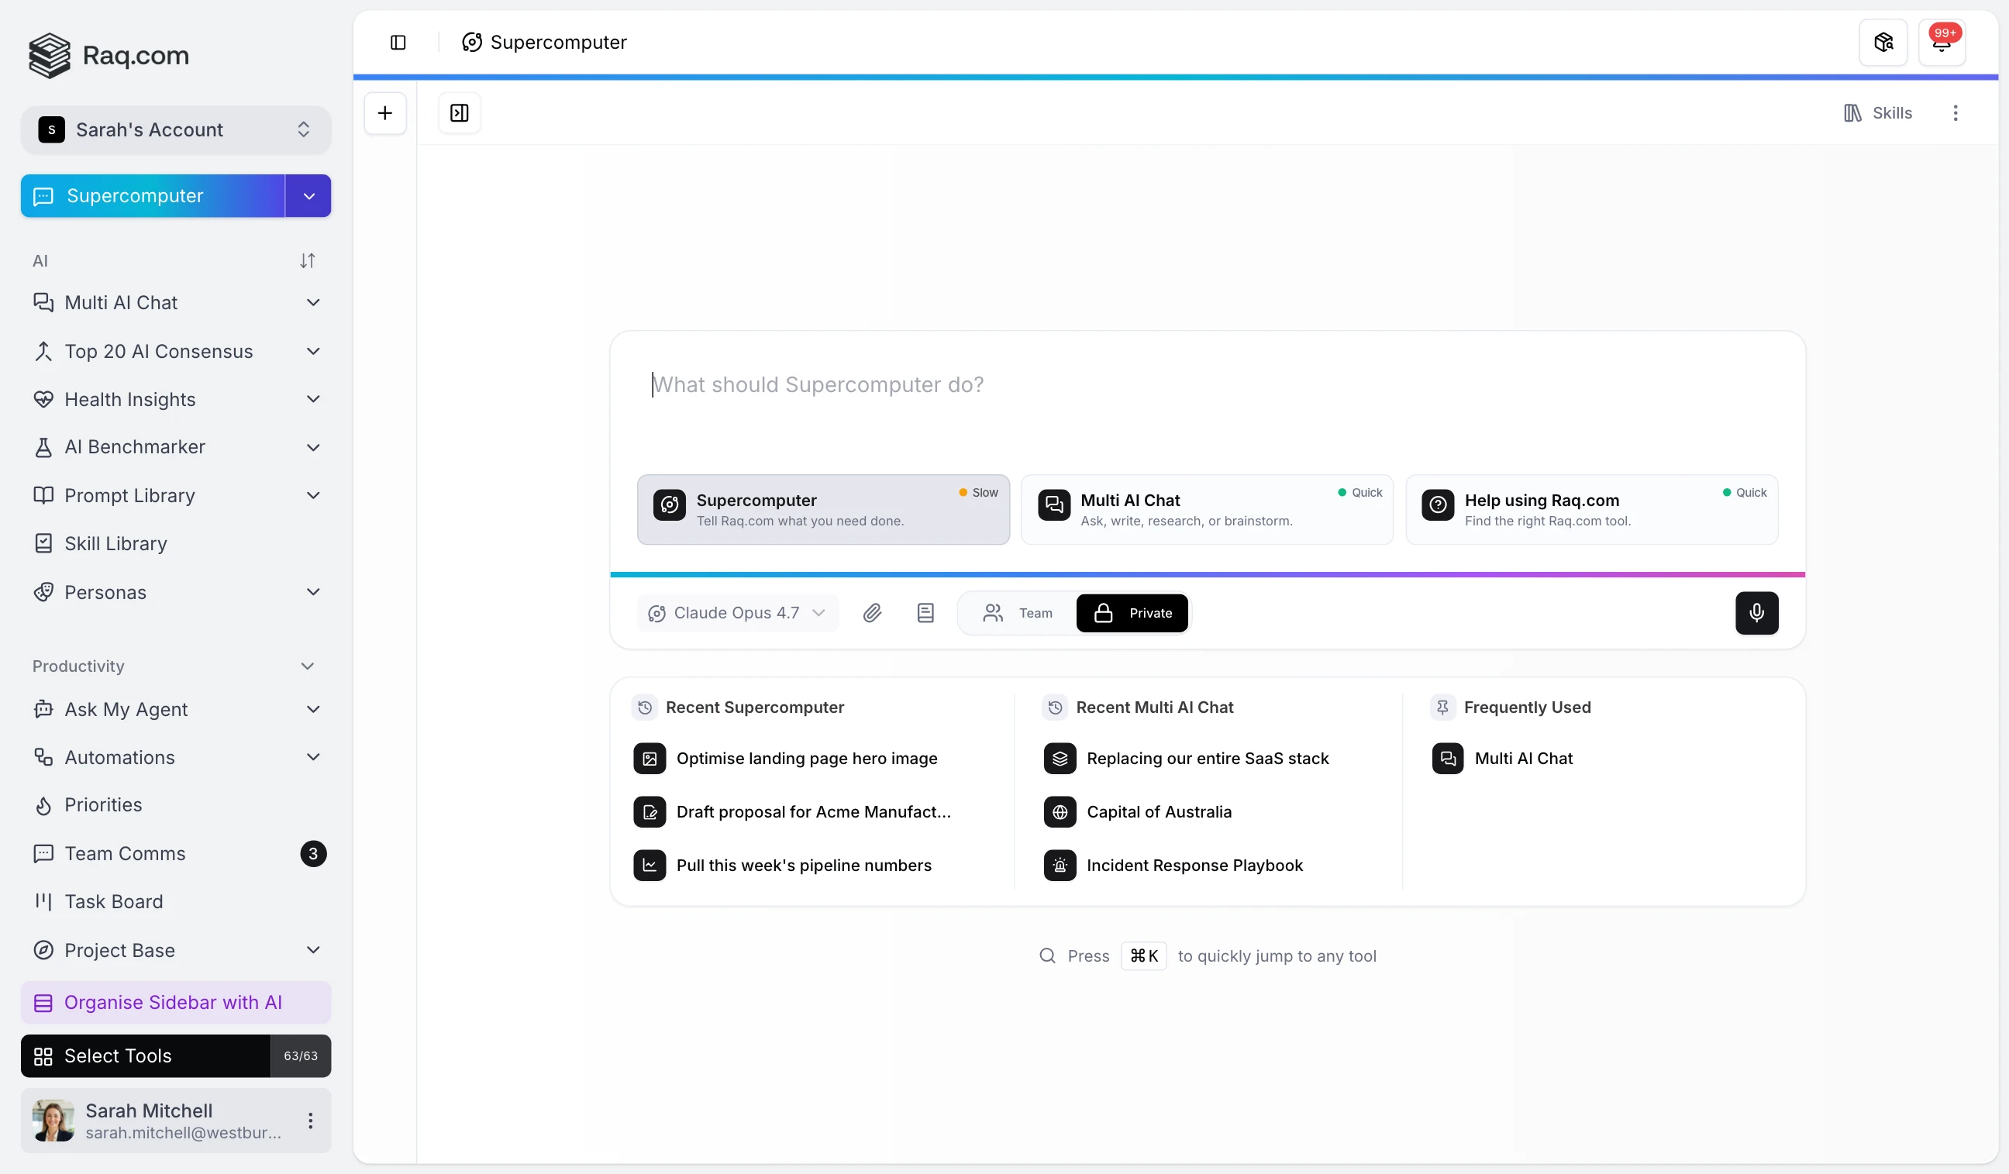Open Priorities from the sidebar
The image size is (2009, 1174).
(176, 805)
